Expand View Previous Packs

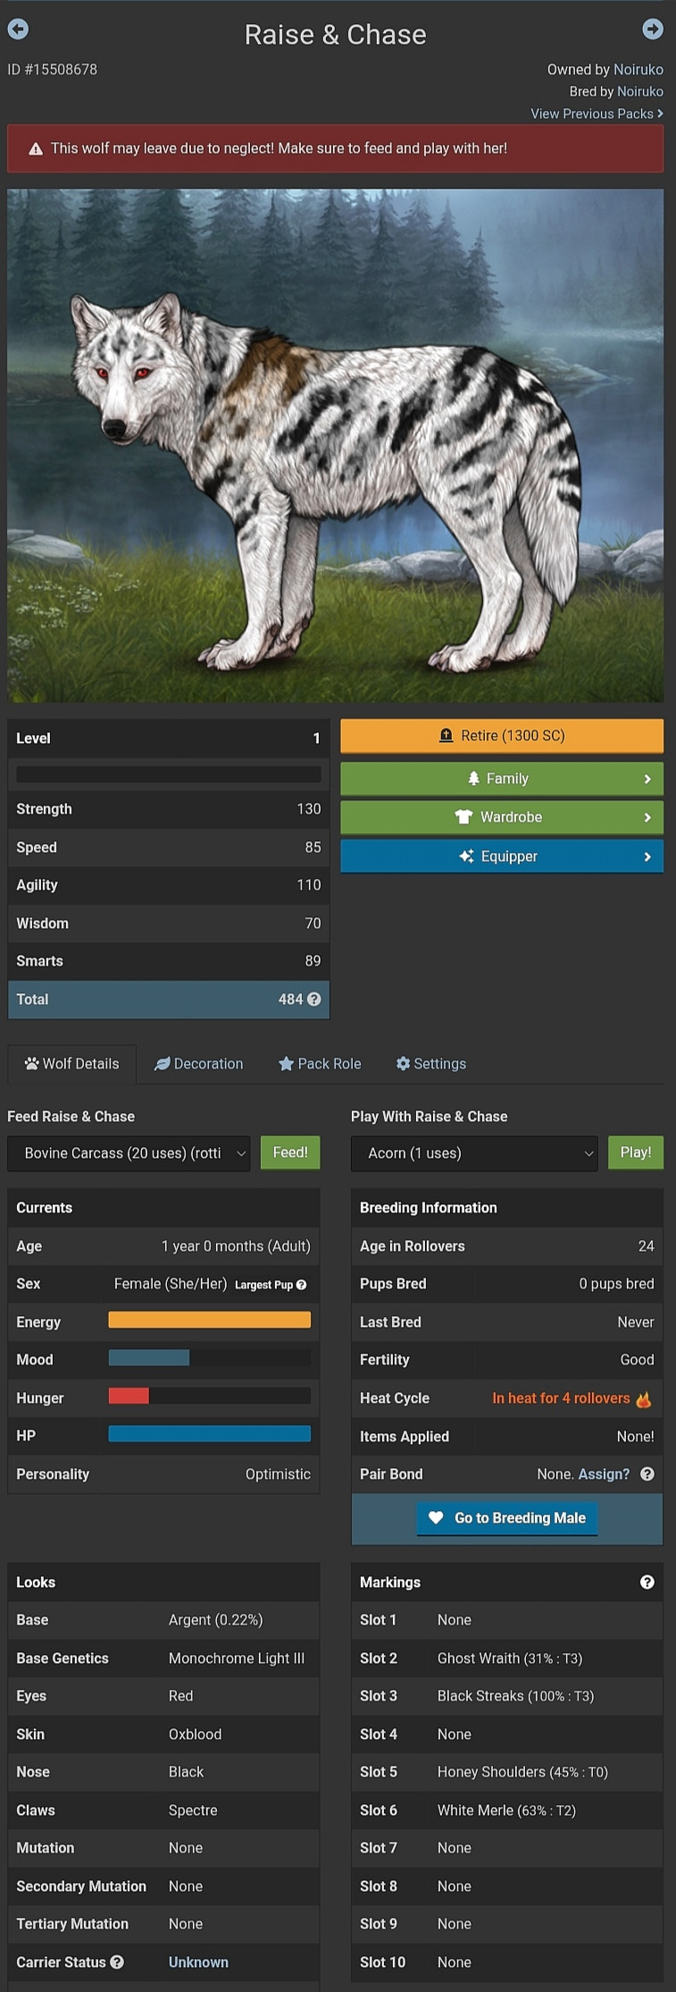(x=597, y=114)
